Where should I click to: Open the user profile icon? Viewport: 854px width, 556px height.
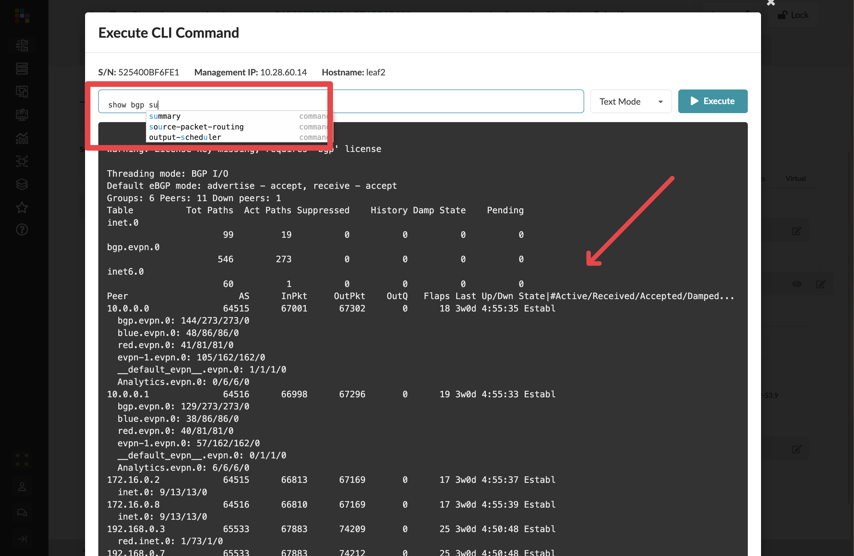[21, 486]
